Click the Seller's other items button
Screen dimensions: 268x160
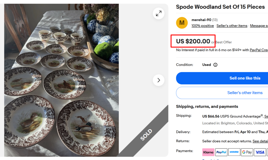[x=245, y=92]
